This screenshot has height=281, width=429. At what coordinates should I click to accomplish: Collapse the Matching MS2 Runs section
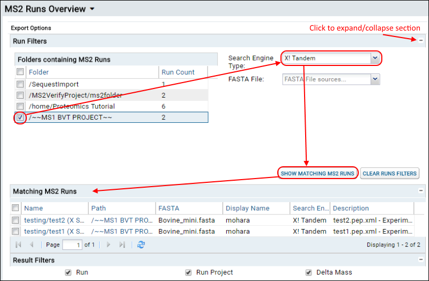pos(421,191)
